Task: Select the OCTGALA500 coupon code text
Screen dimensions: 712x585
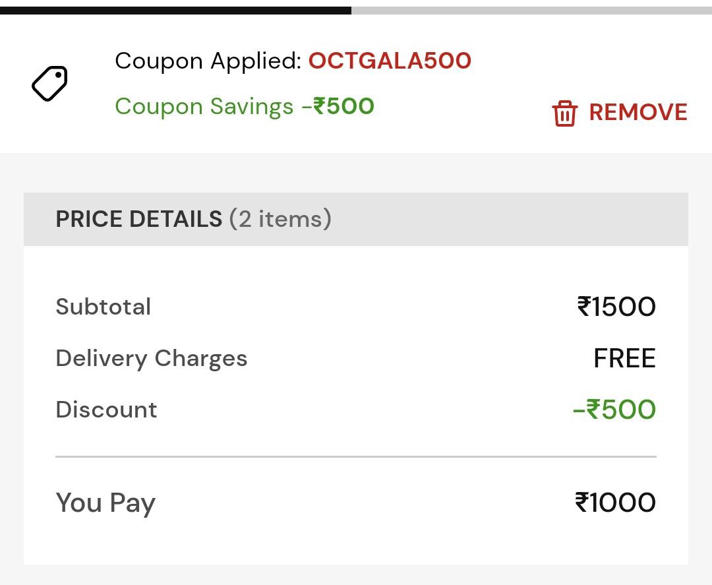Action: tap(390, 61)
